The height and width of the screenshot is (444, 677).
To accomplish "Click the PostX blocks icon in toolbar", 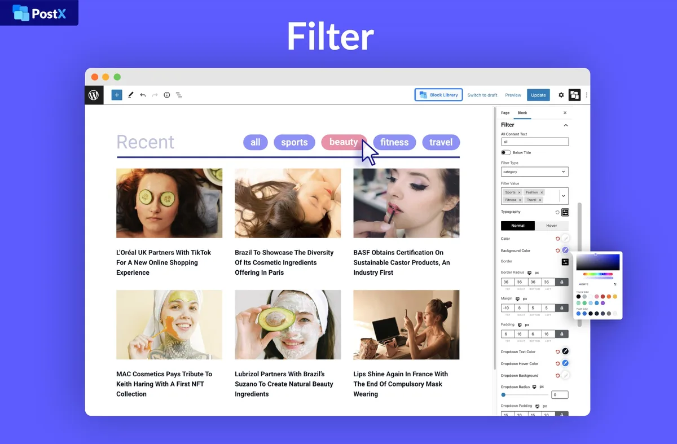I will tap(574, 95).
